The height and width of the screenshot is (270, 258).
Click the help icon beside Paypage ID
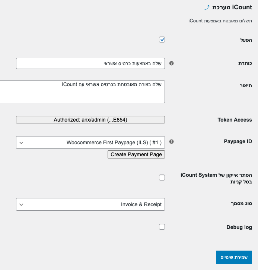click(x=171, y=142)
